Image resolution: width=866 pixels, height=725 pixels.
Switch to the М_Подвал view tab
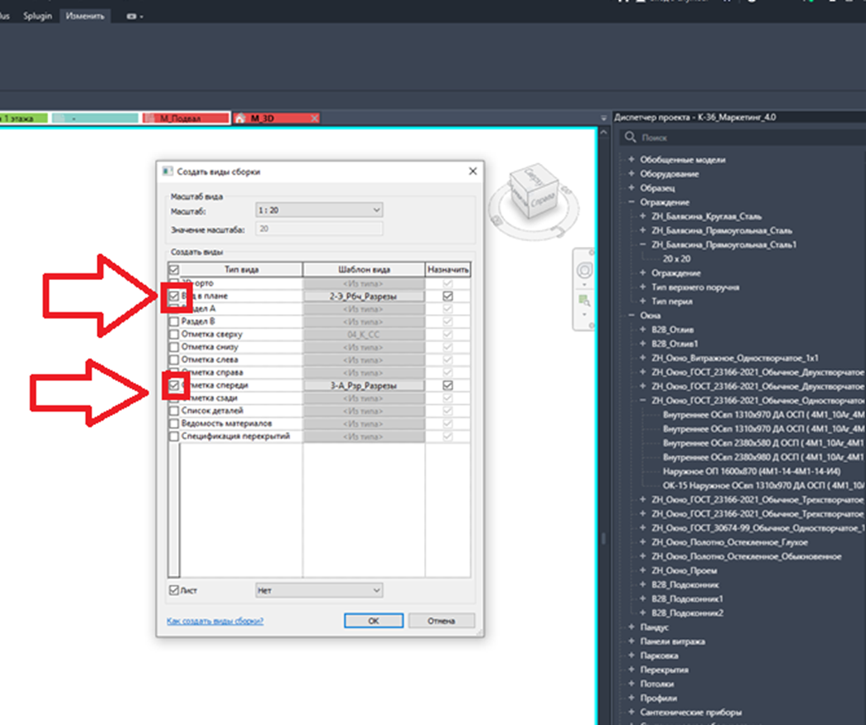[186, 118]
